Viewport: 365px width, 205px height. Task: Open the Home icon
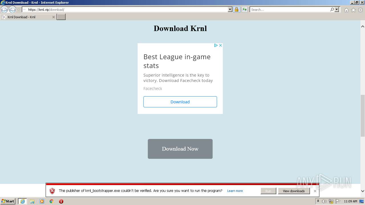coord(346,10)
